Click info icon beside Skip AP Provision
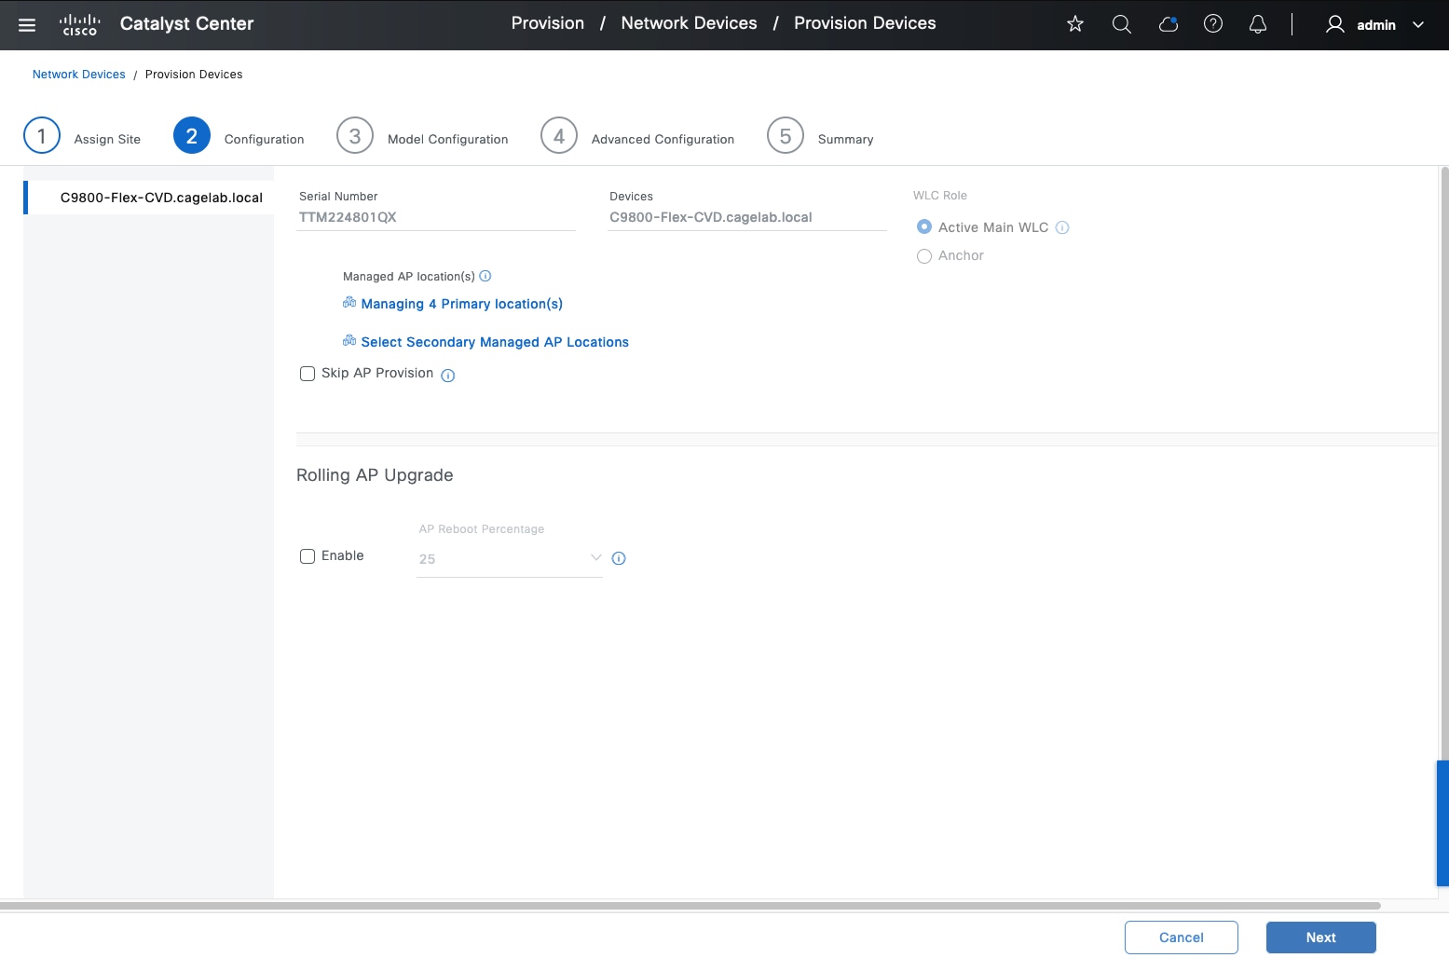 tap(448, 376)
